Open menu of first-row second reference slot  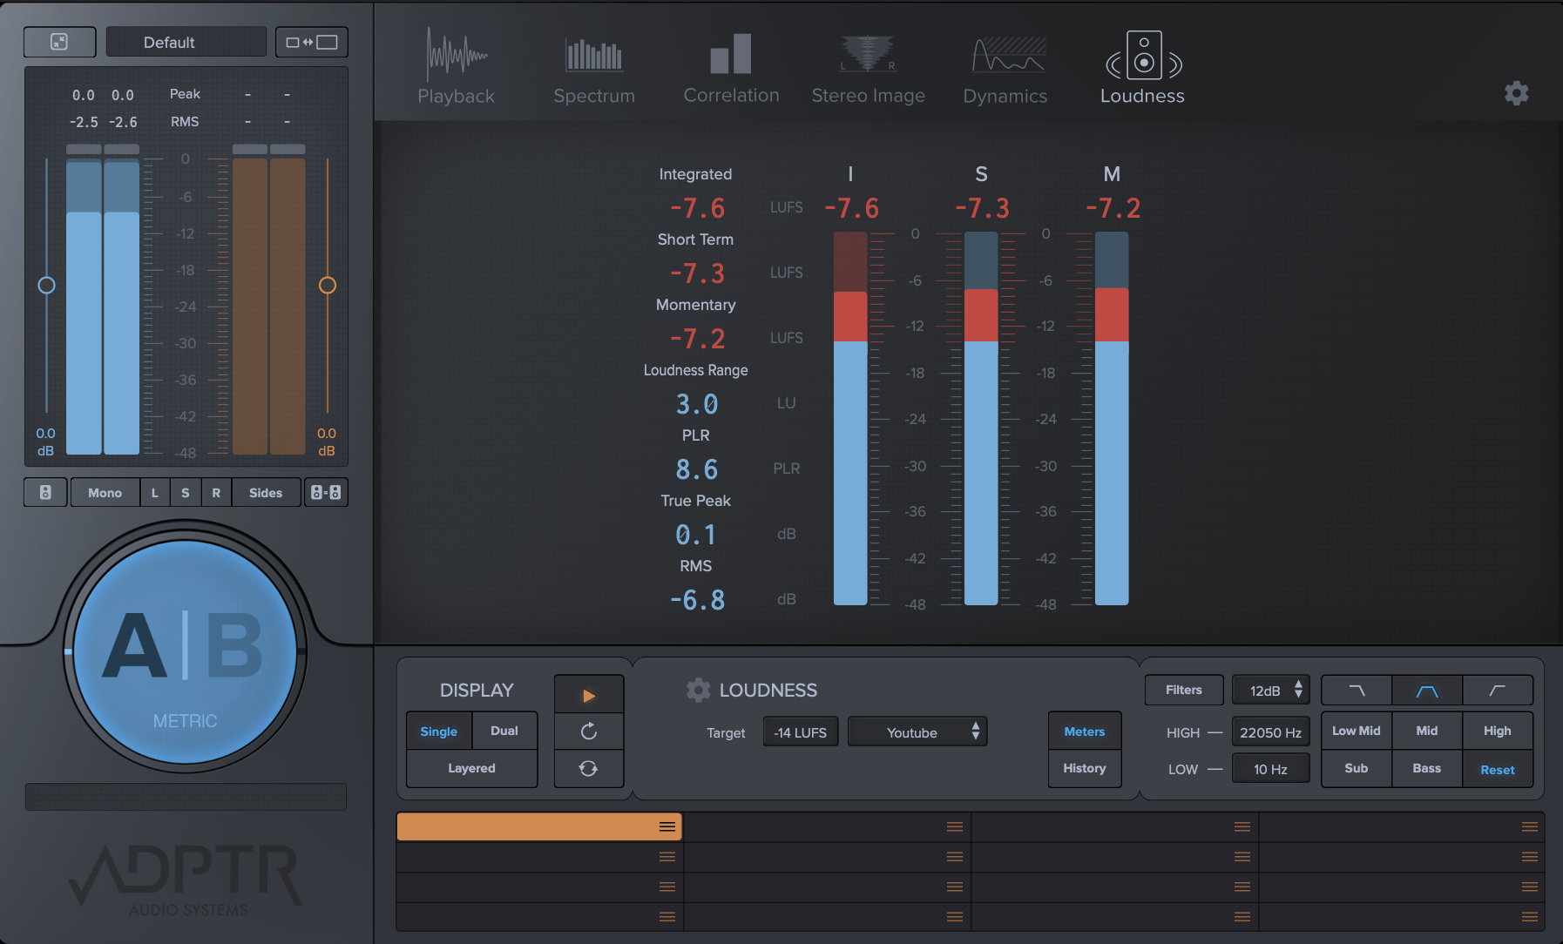[x=955, y=826]
